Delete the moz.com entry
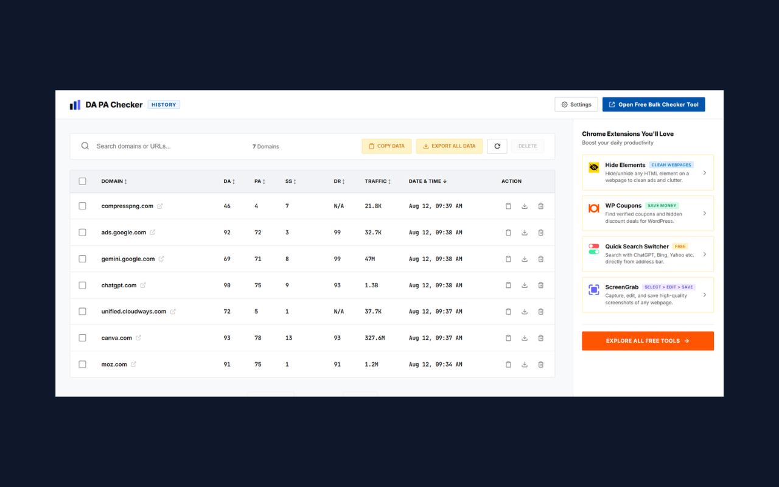The width and height of the screenshot is (779, 487). [x=541, y=365]
